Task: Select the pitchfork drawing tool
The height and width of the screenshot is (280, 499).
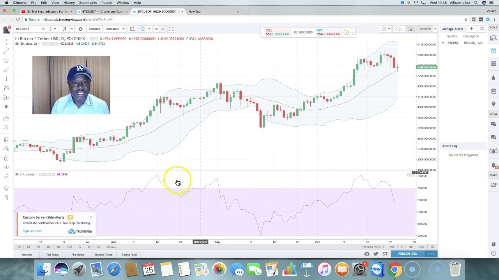Action: pyautogui.click(x=6, y=60)
